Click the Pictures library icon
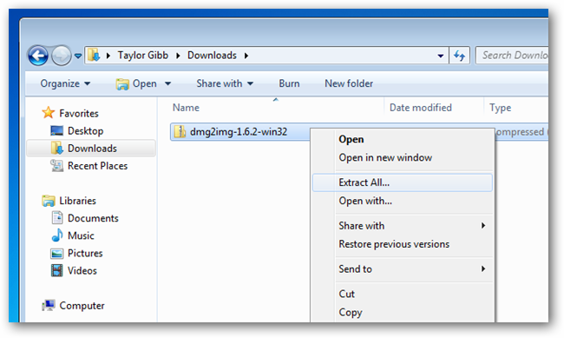The width and height of the screenshot is (564, 338). tap(56, 254)
